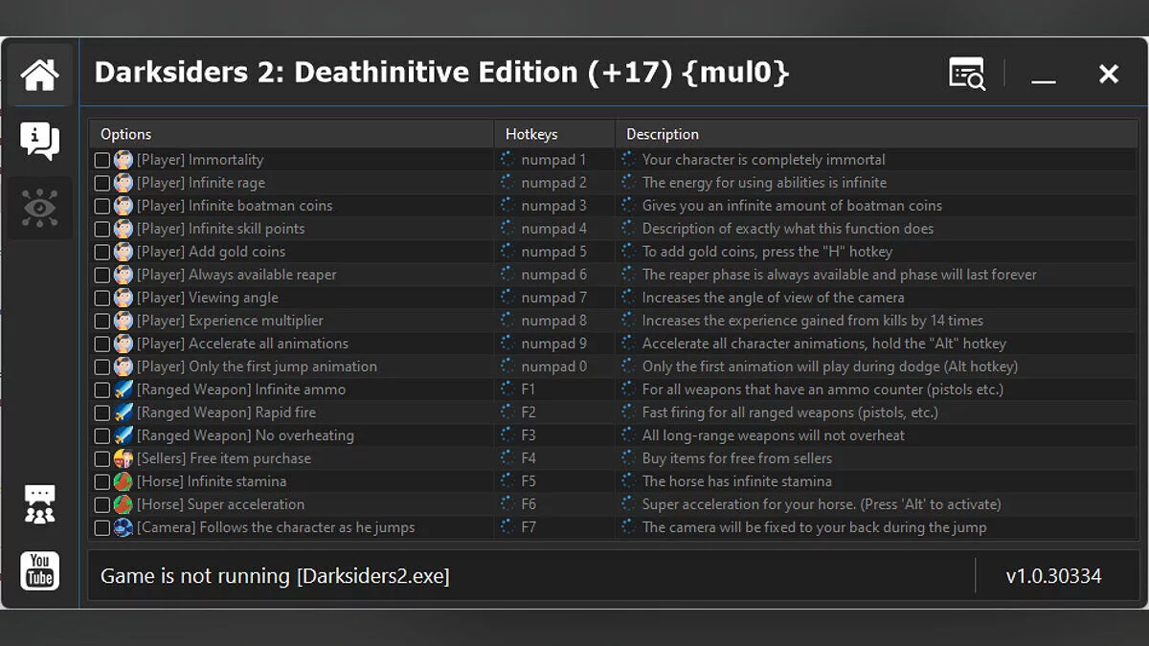Open the community discussion icon in the sidebar
This screenshot has width=1149, height=646.
tap(39, 502)
